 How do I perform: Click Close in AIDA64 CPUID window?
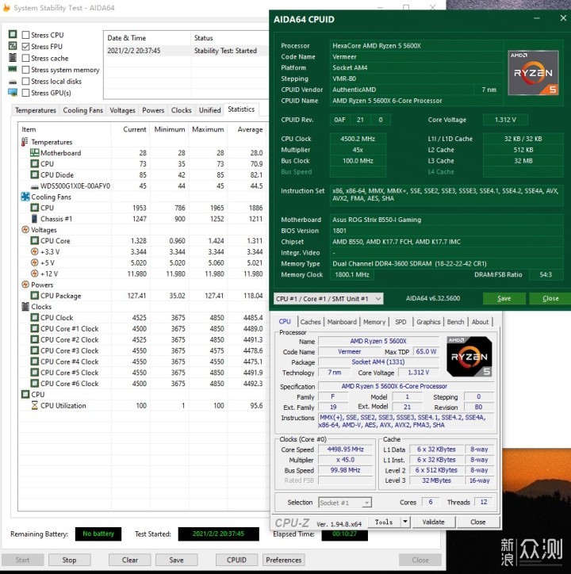[x=550, y=298]
